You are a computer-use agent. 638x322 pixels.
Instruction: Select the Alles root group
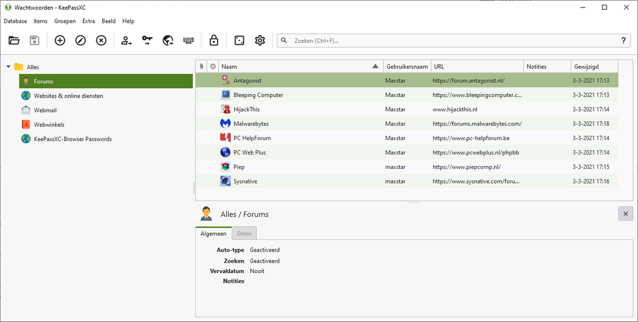33,67
